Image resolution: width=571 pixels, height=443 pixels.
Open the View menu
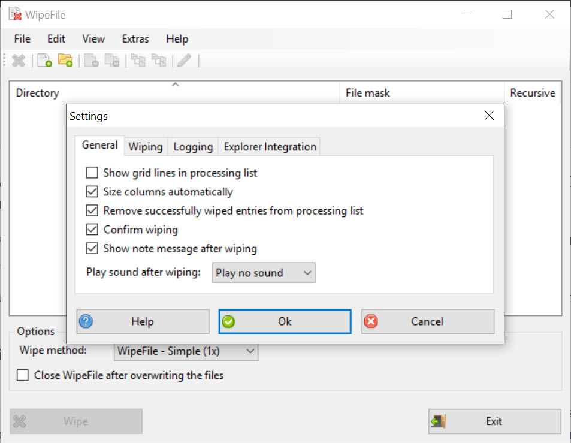pos(93,38)
